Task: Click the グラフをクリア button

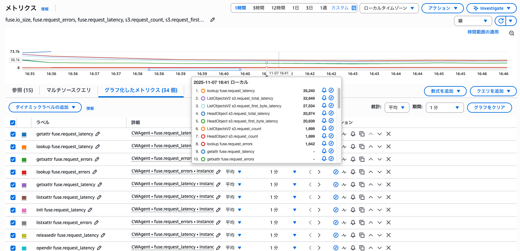Action: [x=490, y=108]
